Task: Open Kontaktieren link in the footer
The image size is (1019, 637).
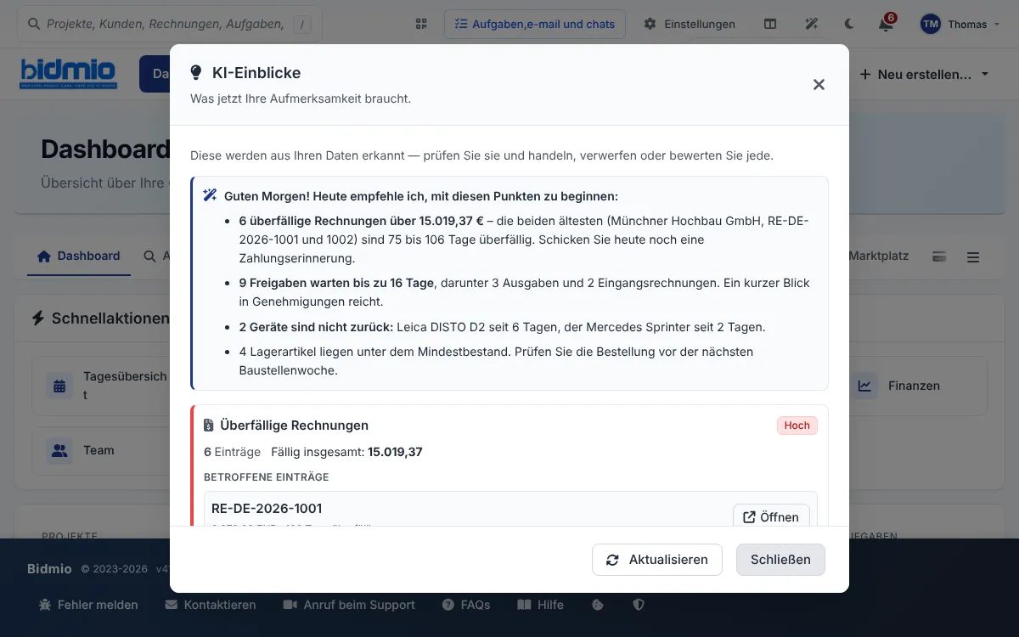Action: tap(211, 605)
